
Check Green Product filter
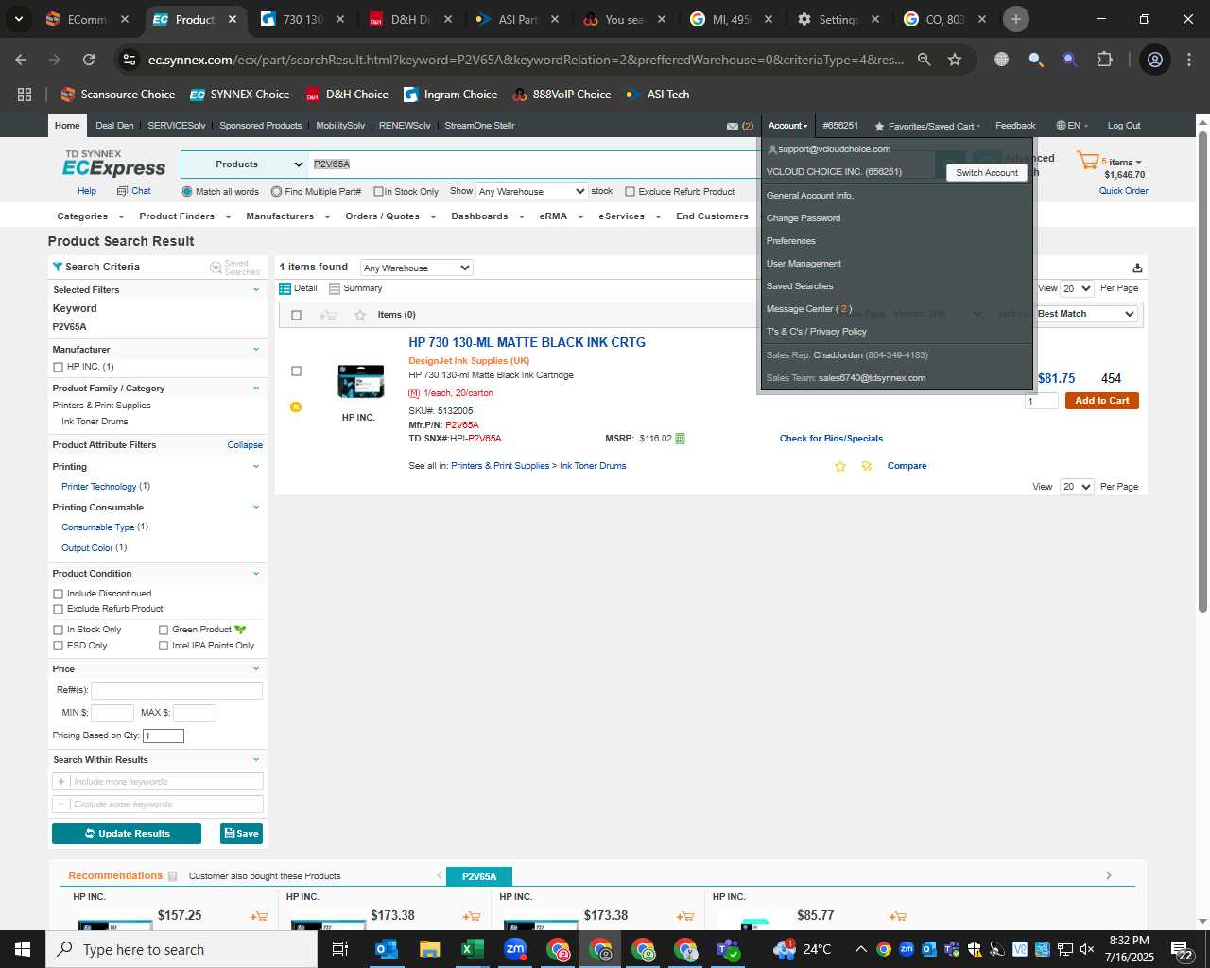(x=164, y=630)
